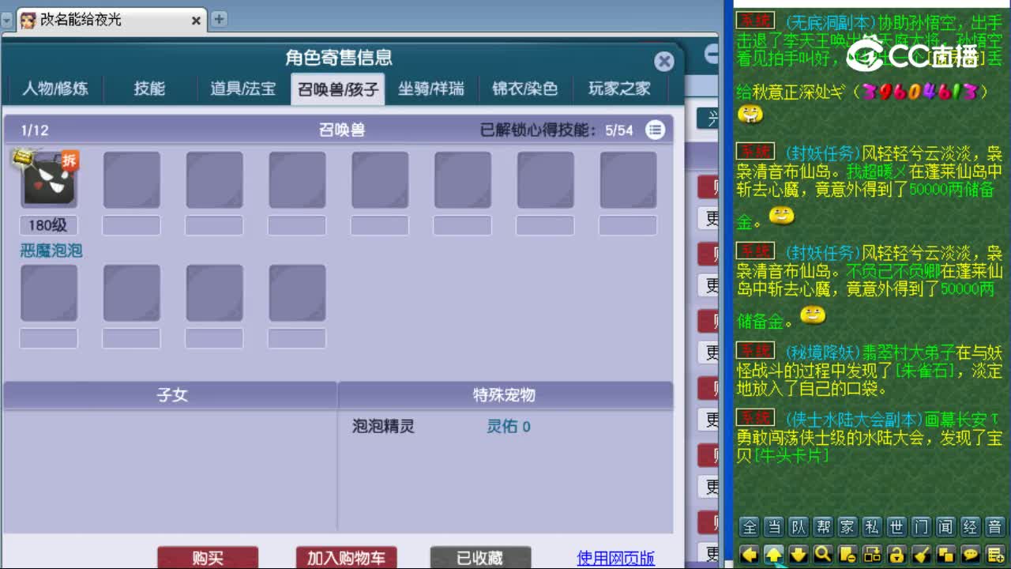The image size is (1011, 569).
Task: Click the player ID 39604613 in chat
Action: 919,92
